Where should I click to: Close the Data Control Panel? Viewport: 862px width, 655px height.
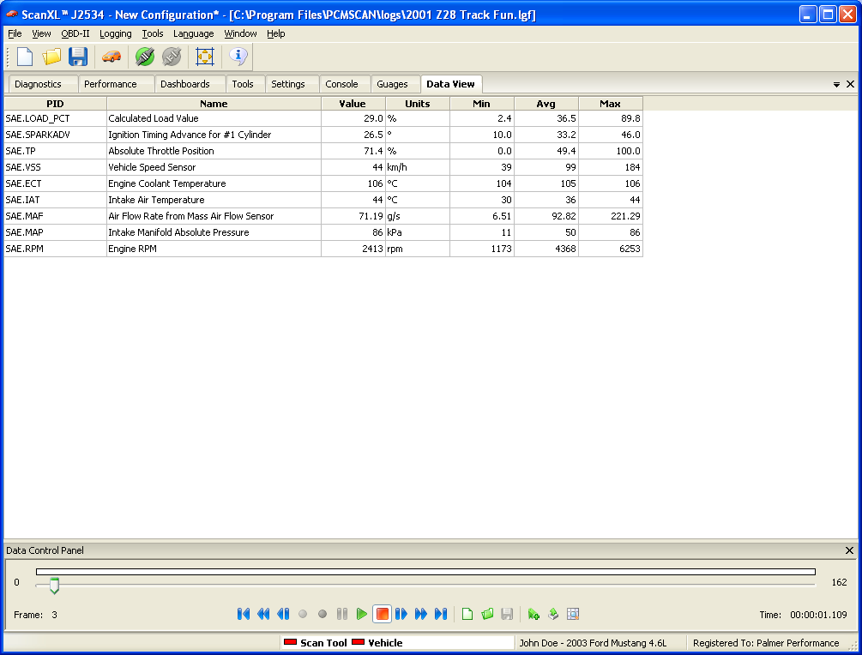pyautogui.click(x=849, y=550)
